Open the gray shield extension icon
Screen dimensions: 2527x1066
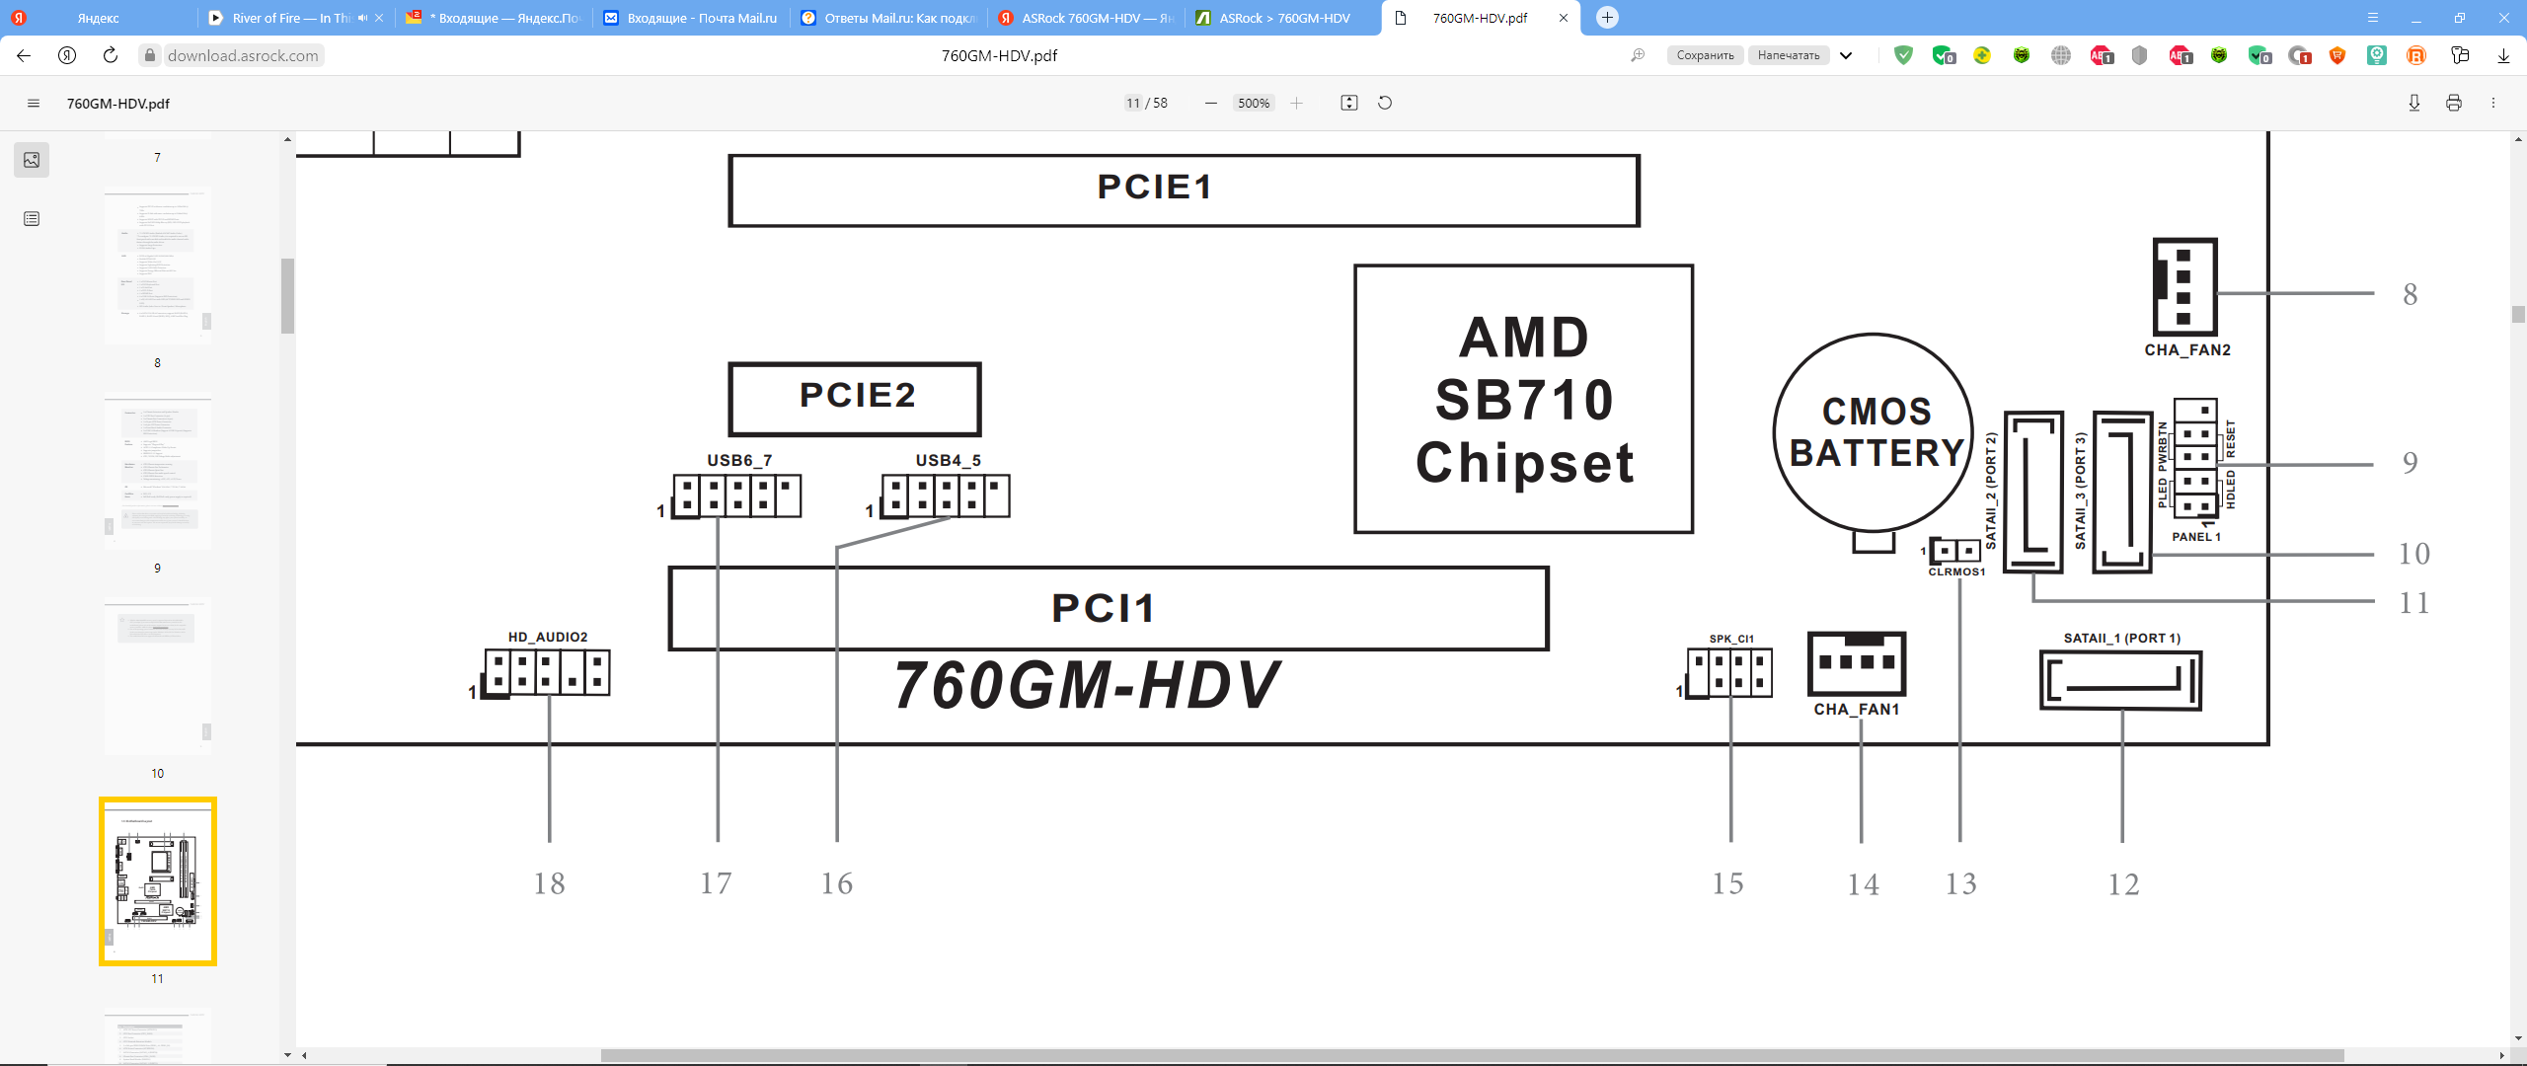point(2139,55)
